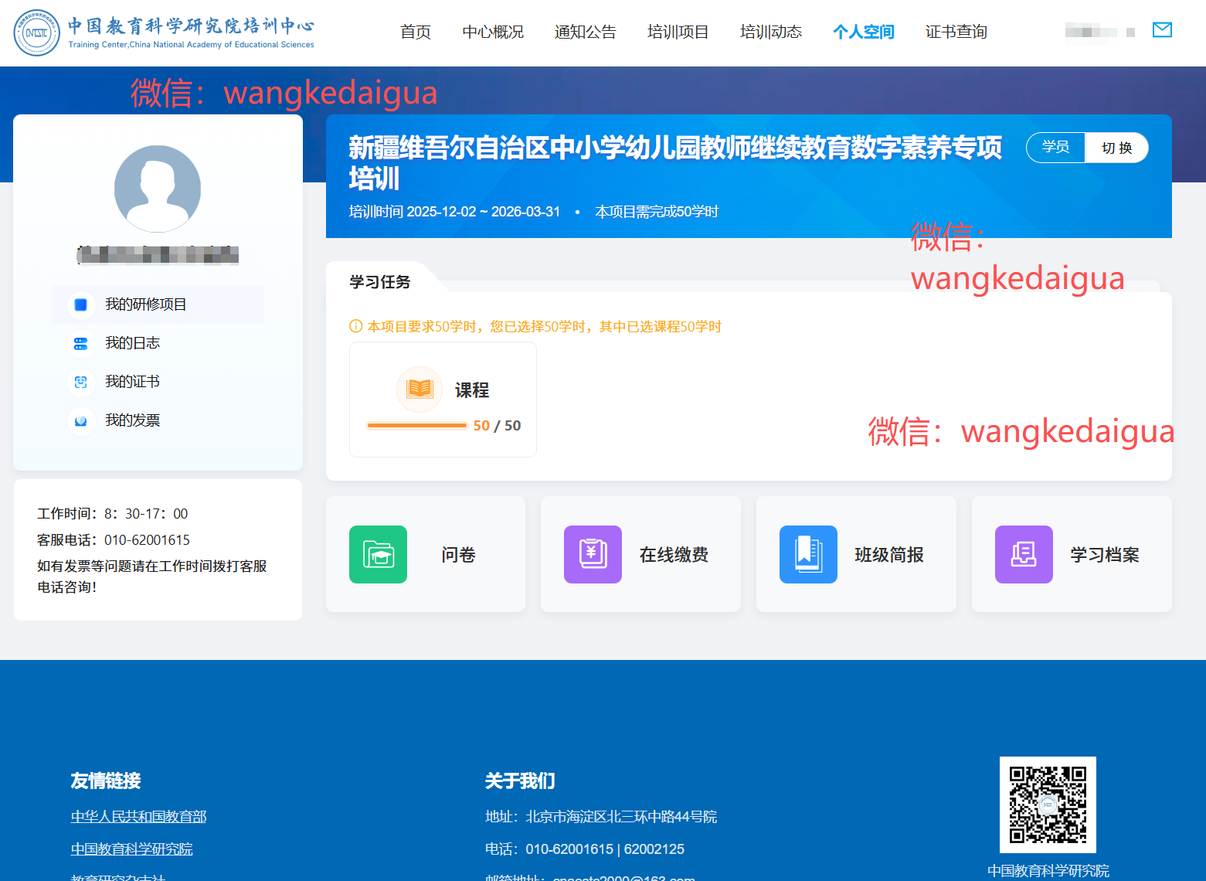Screen dimensions: 1206x881
Task: Click the blue 班级简报 bulletin icon
Action: pyautogui.click(x=808, y=554)
